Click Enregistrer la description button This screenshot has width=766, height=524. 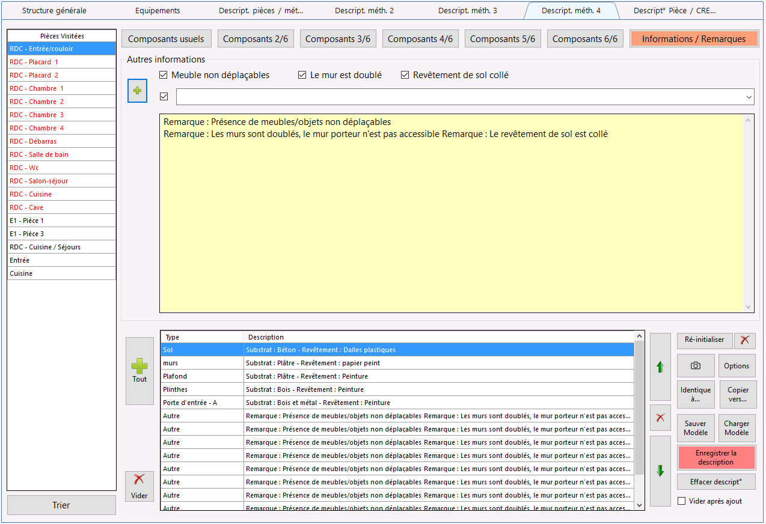tap(716, 457)
